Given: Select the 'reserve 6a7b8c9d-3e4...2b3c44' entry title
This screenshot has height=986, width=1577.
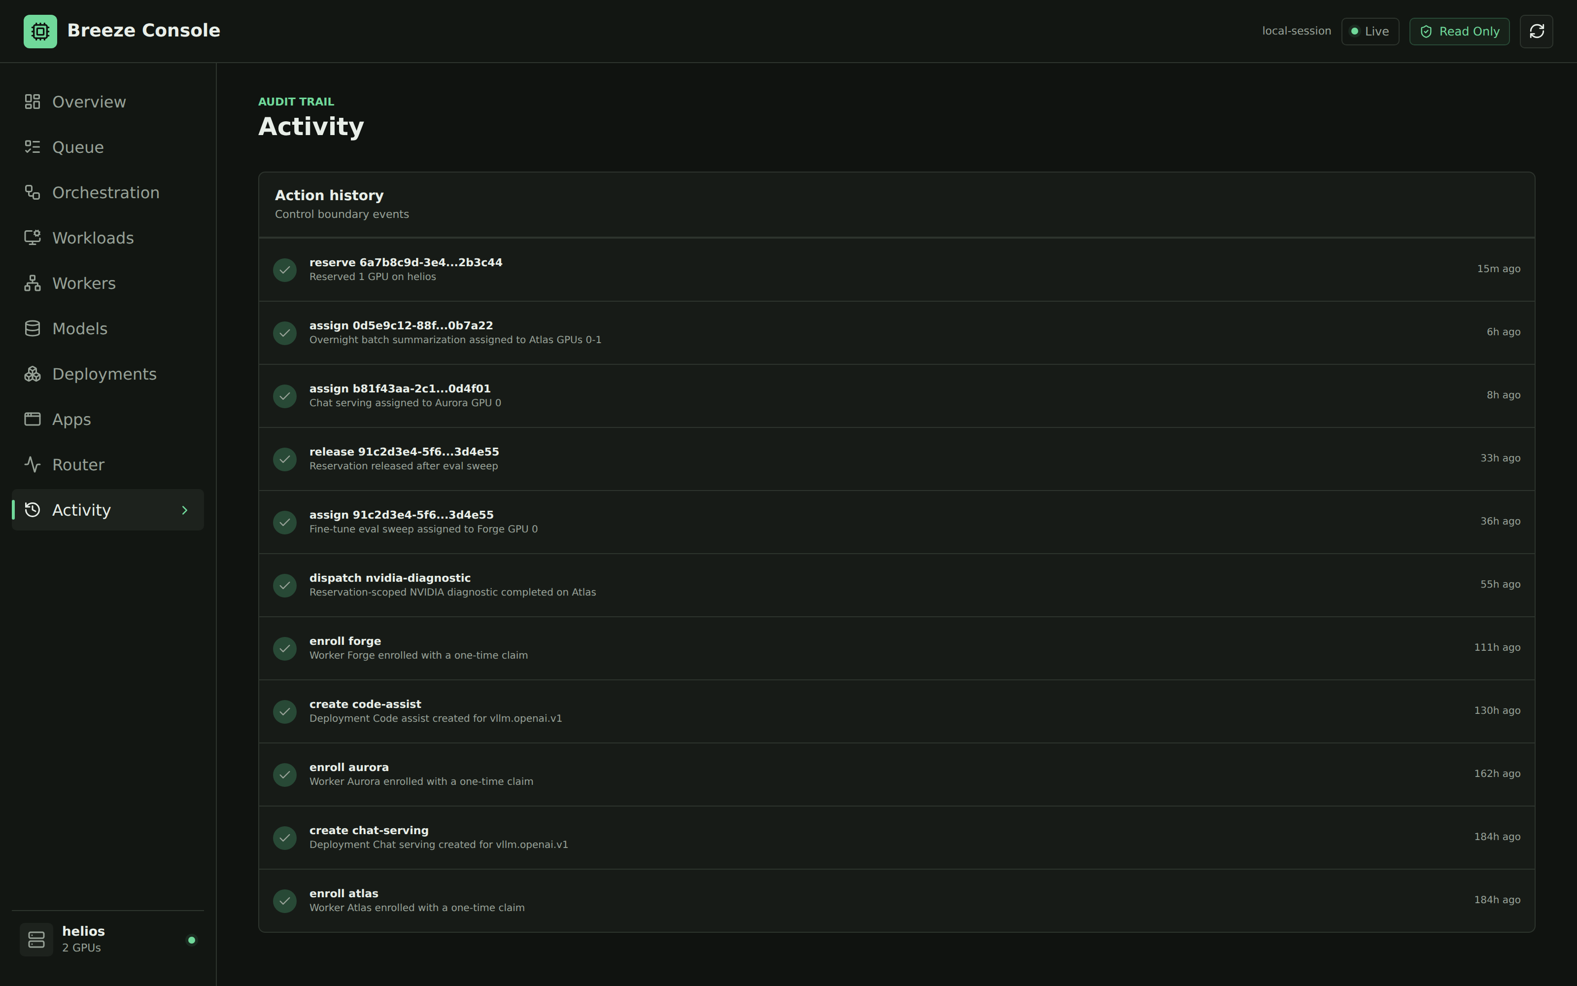Looking at the screenshot, I should pyautogui.click(x=405, y=262).
